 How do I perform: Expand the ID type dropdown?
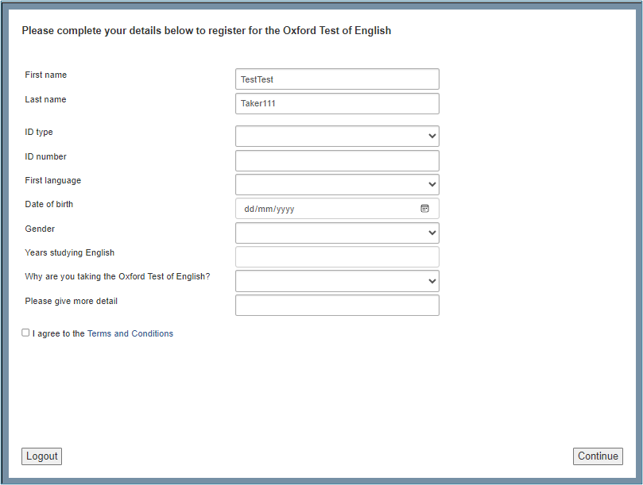coord(337,137)
